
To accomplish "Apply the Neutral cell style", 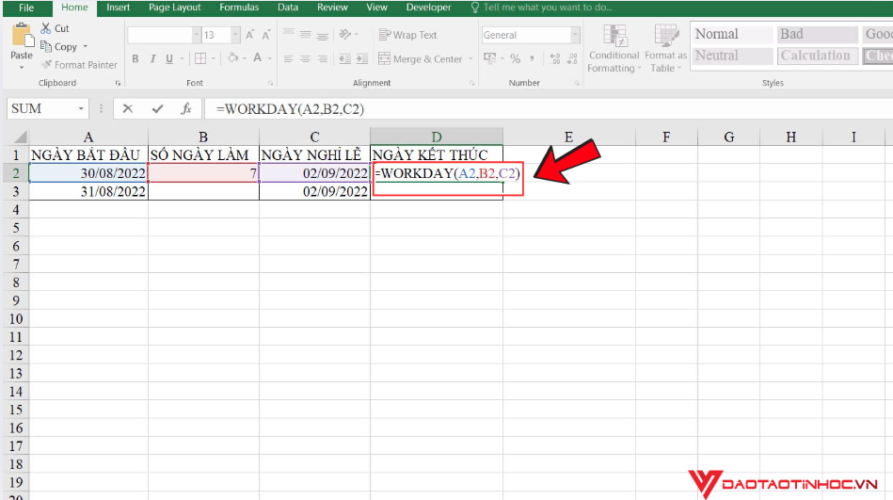I will [x=732, y=56].
